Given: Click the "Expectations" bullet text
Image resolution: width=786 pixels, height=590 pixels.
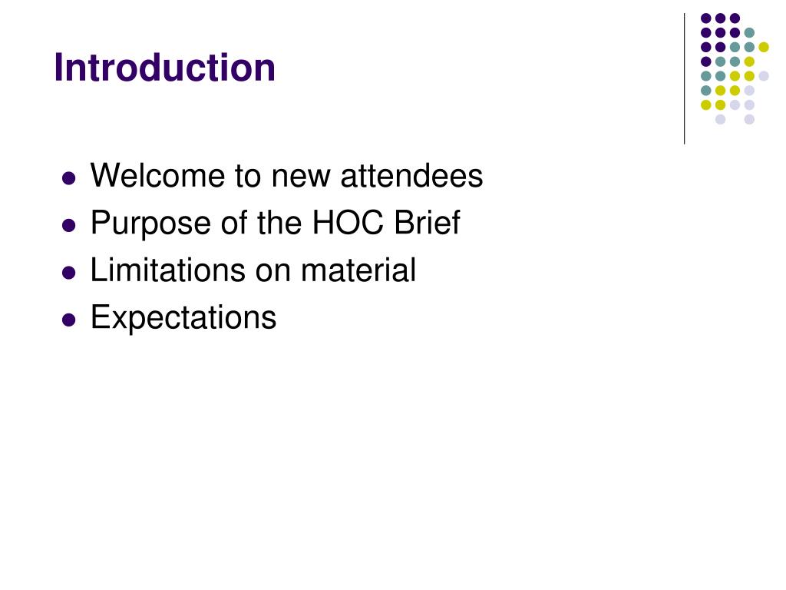Looking at the screenshot, I should (183, 317).
